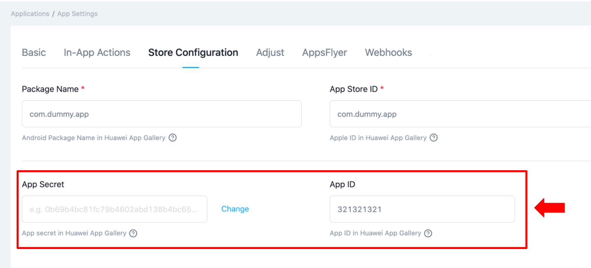The image size is (591, 268).
Task: Focus the App Store ID input field
Action: click(460, 114)
